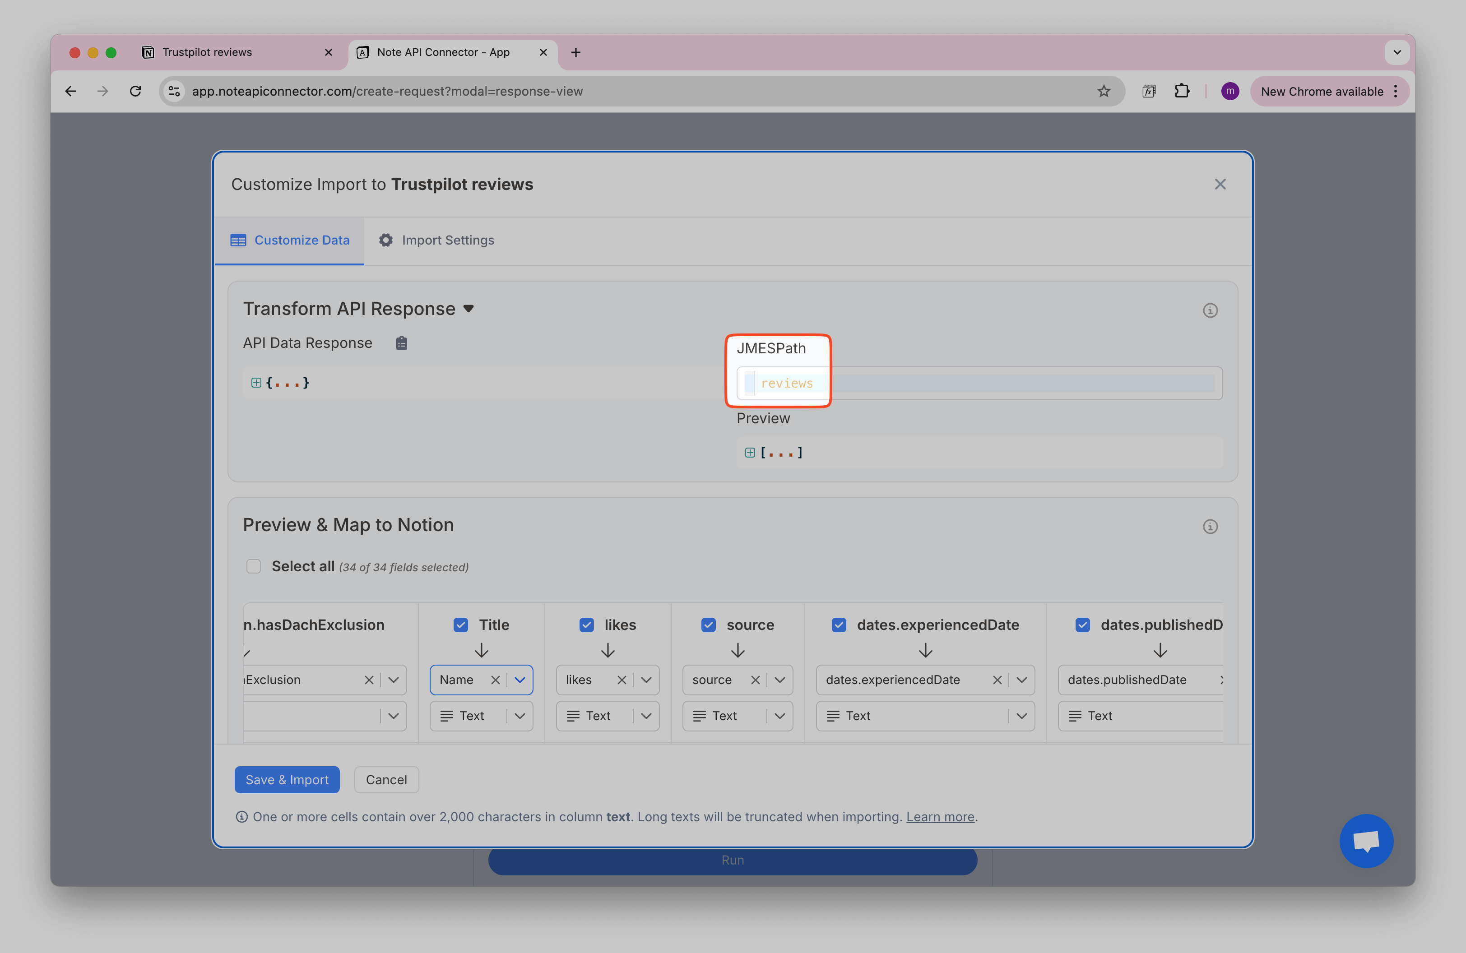Click the JMESPath reviews input field
Screen dimensions: 1466x953
point(979,383)
